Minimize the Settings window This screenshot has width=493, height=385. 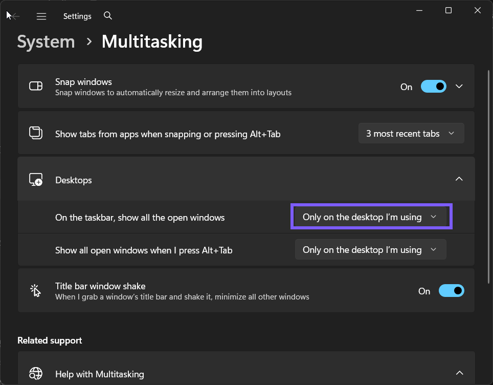point(419,10)
